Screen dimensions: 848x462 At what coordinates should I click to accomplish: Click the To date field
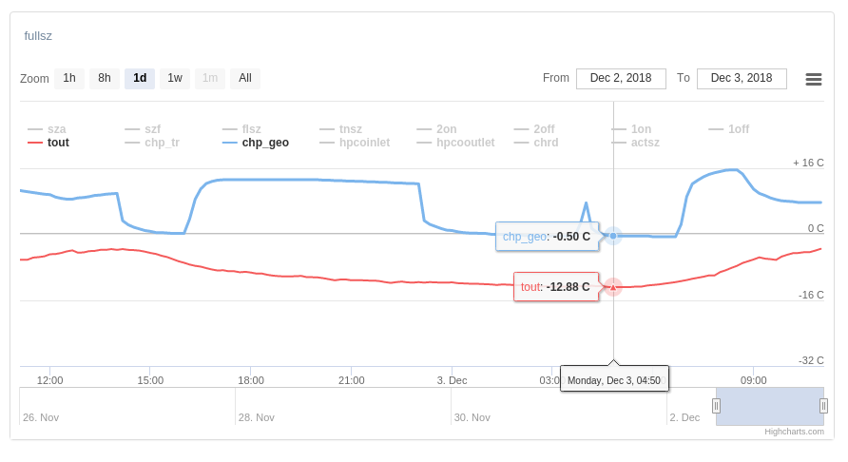(x=742, y=78)
